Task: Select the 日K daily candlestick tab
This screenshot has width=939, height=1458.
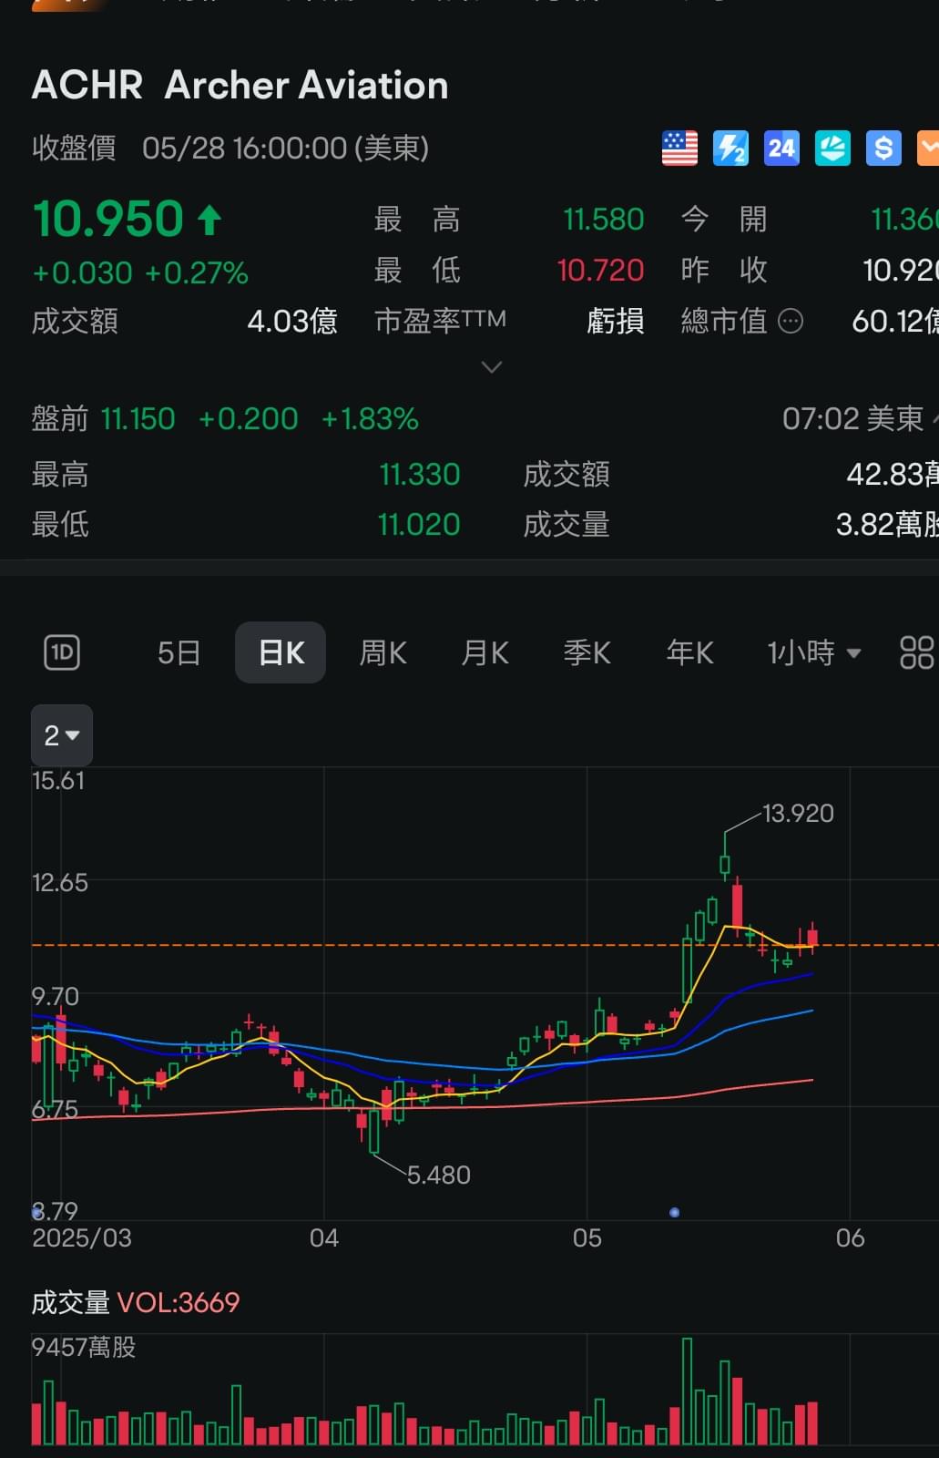Action: (x=281, y=652)
